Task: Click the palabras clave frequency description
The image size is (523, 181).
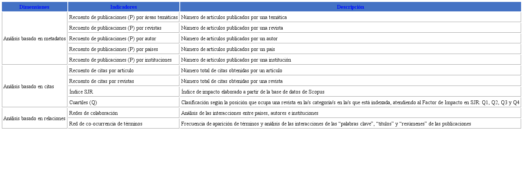Action: coord(326,124)
